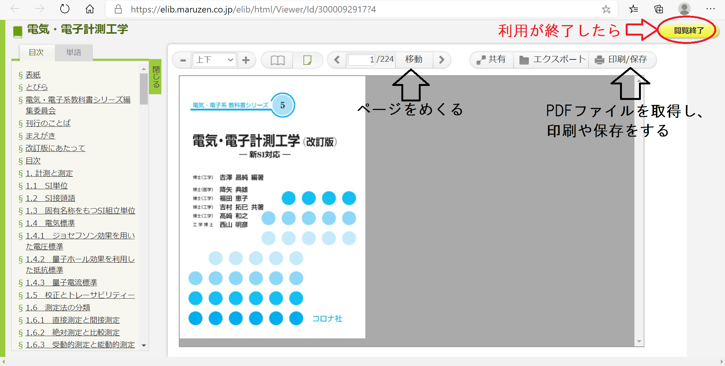Open まえがき entry
The height and width of the screenshot is (366, 725).
pos(40,135)
